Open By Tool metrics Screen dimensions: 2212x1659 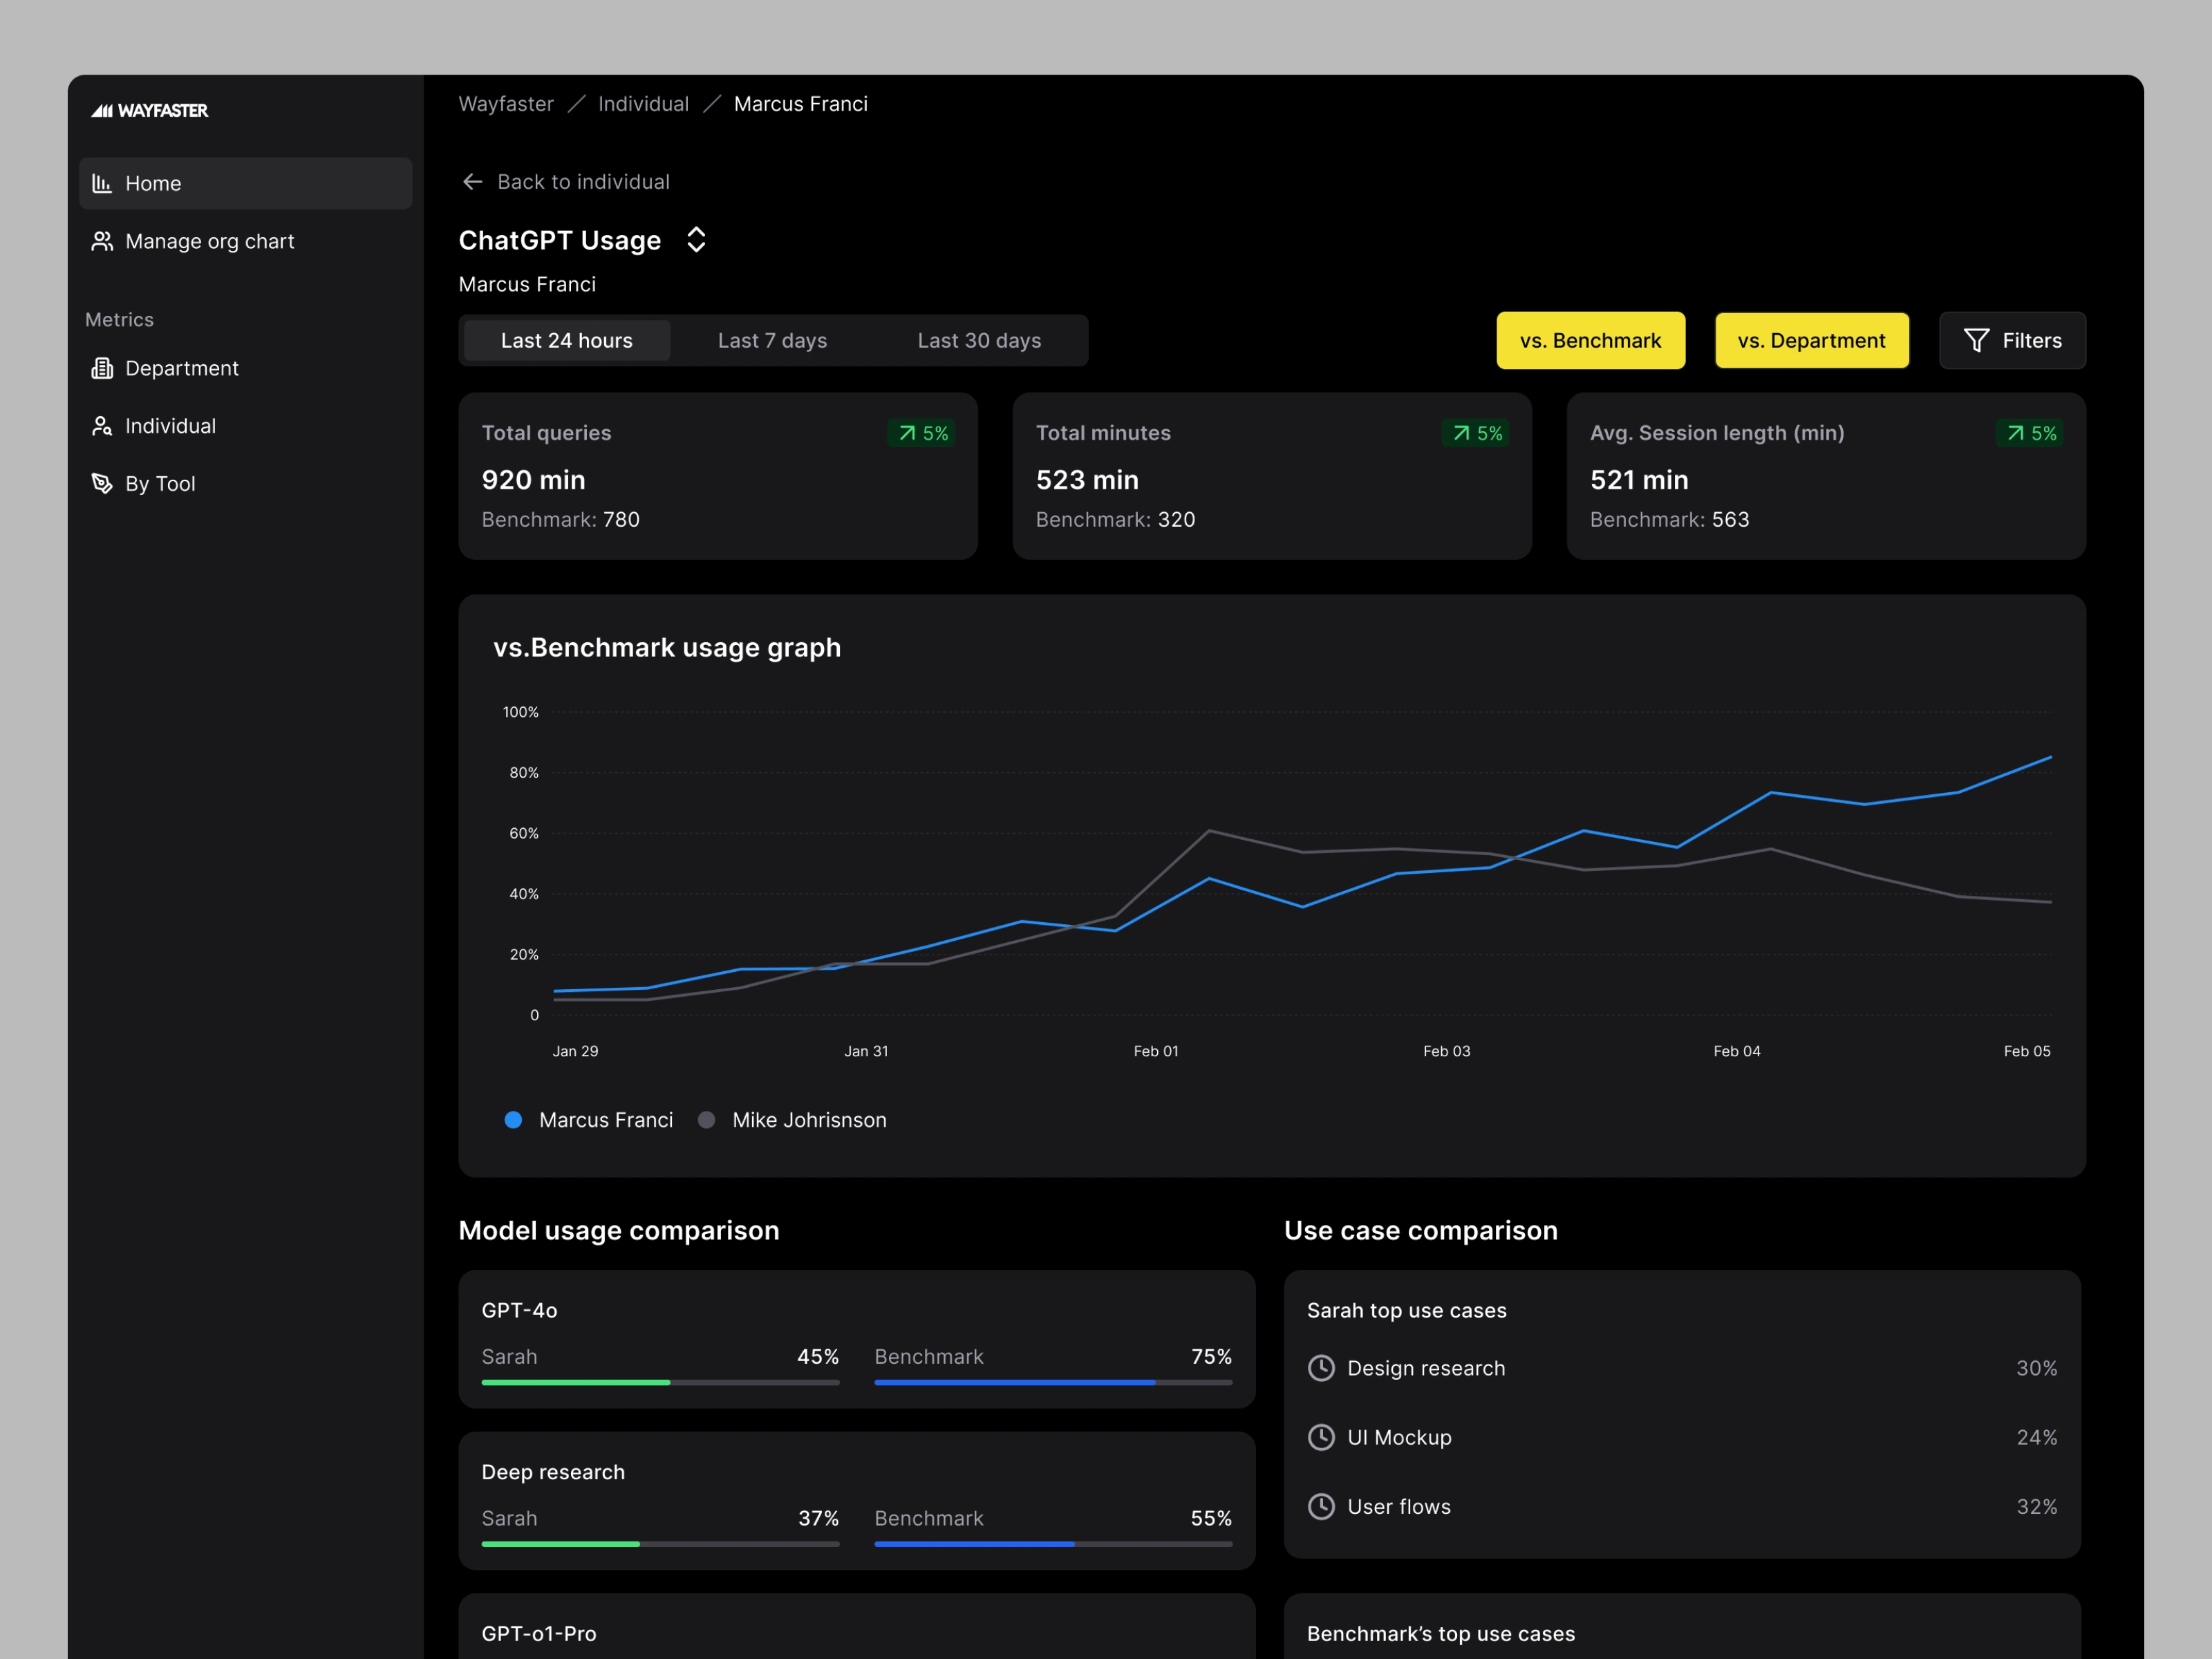(246, 484)
